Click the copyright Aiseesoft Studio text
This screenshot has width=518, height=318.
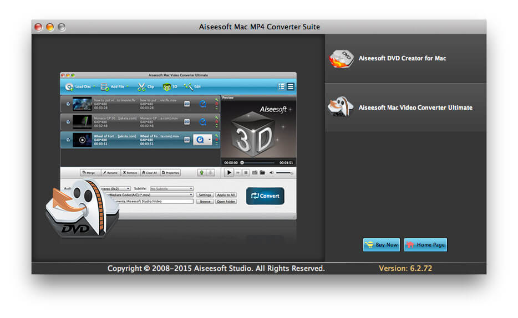pos(216,268)
